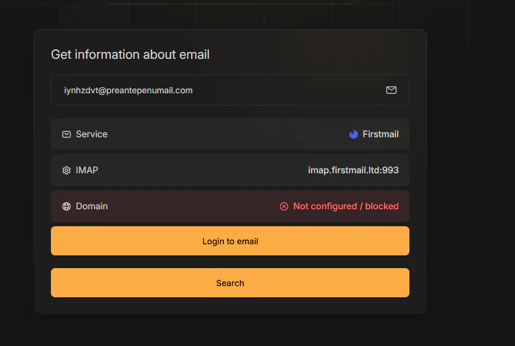Image resolution: width=515 pixels, height=346 pixels.
Task: Click the Get information about email heading
Action: click(130, 55)
